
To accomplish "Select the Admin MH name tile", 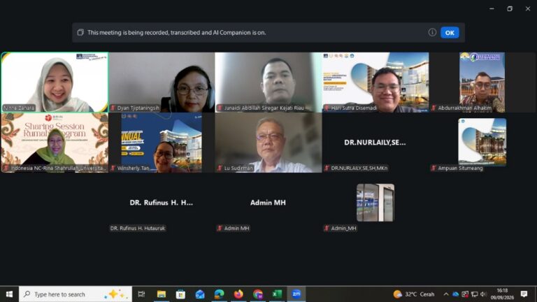I will click(x=268, y=203).
